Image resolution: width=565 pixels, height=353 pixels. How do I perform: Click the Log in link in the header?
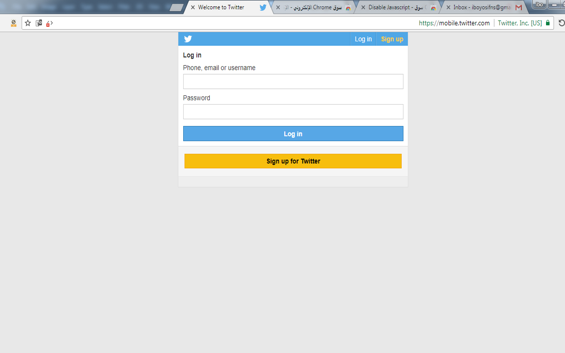click(363, 39)
